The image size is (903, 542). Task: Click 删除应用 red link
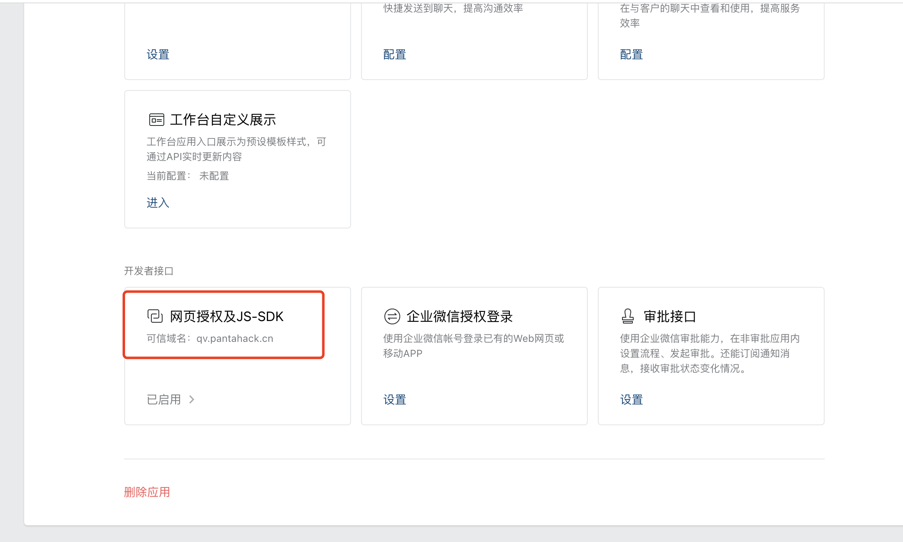pos(147,492)
